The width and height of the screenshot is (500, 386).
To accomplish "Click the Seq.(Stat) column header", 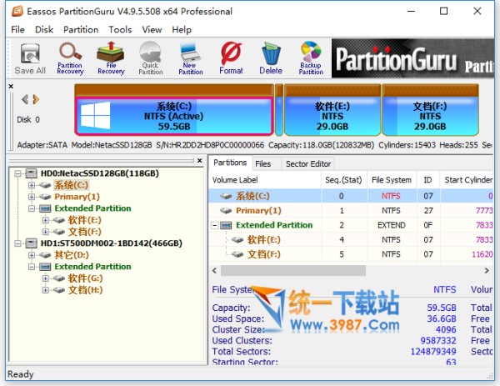I will click(x=343, y=180).
